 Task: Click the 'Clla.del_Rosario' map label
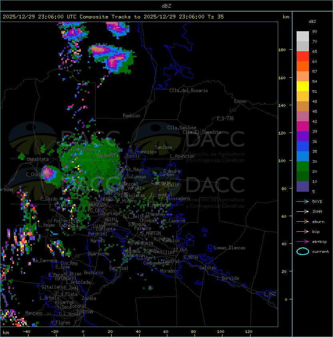click(189, 90)
